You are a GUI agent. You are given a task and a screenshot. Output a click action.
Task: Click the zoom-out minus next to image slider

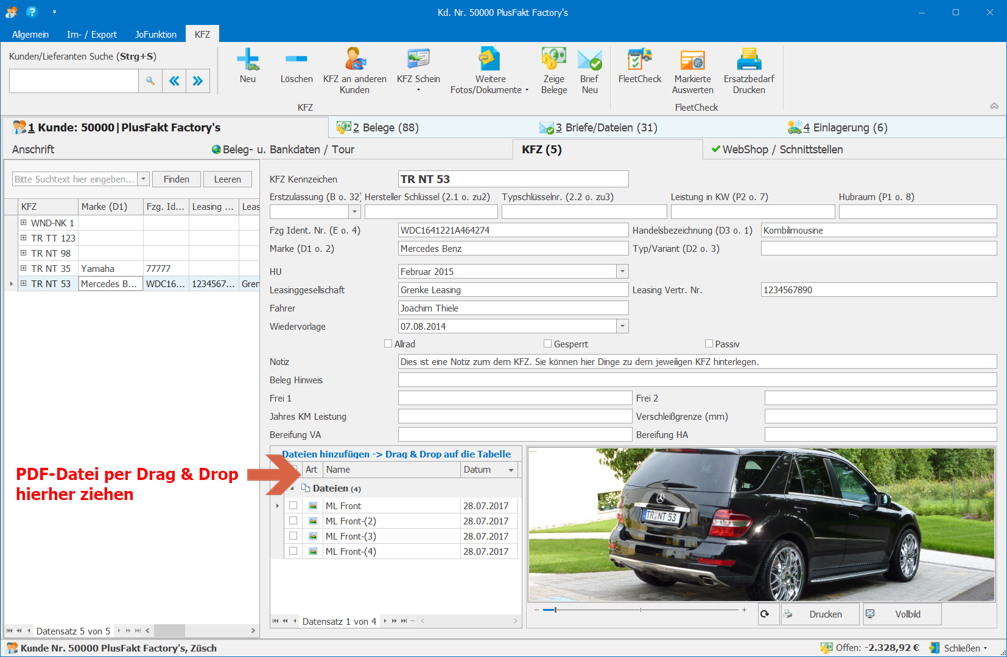[536, 610]
